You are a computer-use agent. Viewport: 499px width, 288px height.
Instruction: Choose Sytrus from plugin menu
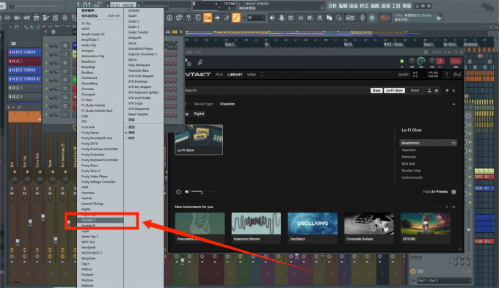(x=132, y=59)
